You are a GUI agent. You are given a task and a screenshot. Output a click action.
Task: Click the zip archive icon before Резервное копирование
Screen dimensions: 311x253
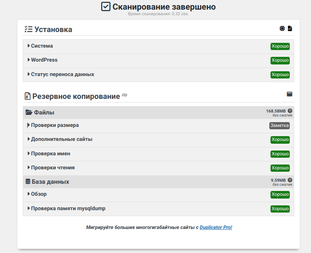pyautogui.click(x=27, y=96)
